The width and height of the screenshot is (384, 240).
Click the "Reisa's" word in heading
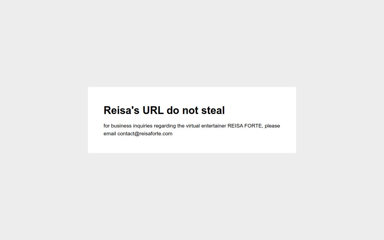point(121,110)
